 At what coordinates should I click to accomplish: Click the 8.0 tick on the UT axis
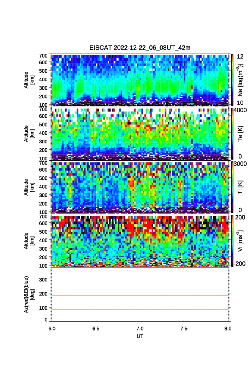click(228, 328)
